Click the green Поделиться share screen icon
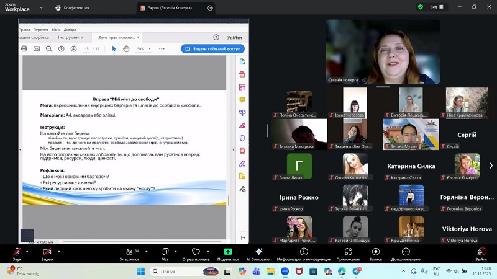This screenshot has height=279, width=497. click(x=228, y=251)
